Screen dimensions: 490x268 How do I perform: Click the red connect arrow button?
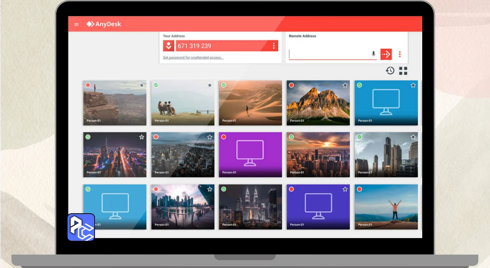pyautogui.click(x=386, y=54)
